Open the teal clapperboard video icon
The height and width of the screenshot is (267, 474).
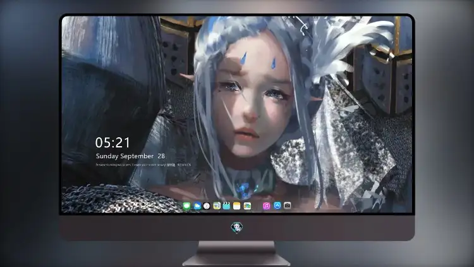(226, 206)
